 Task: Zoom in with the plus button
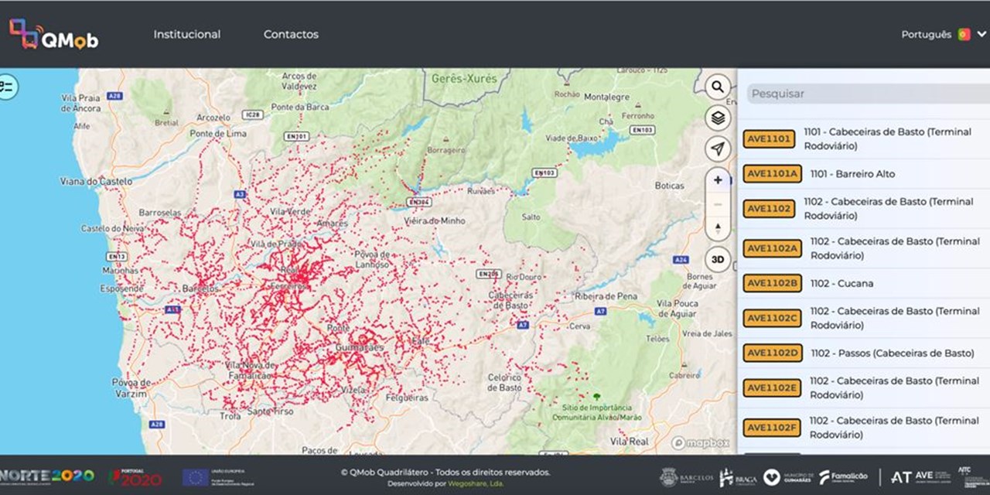(x=718, y=180)
